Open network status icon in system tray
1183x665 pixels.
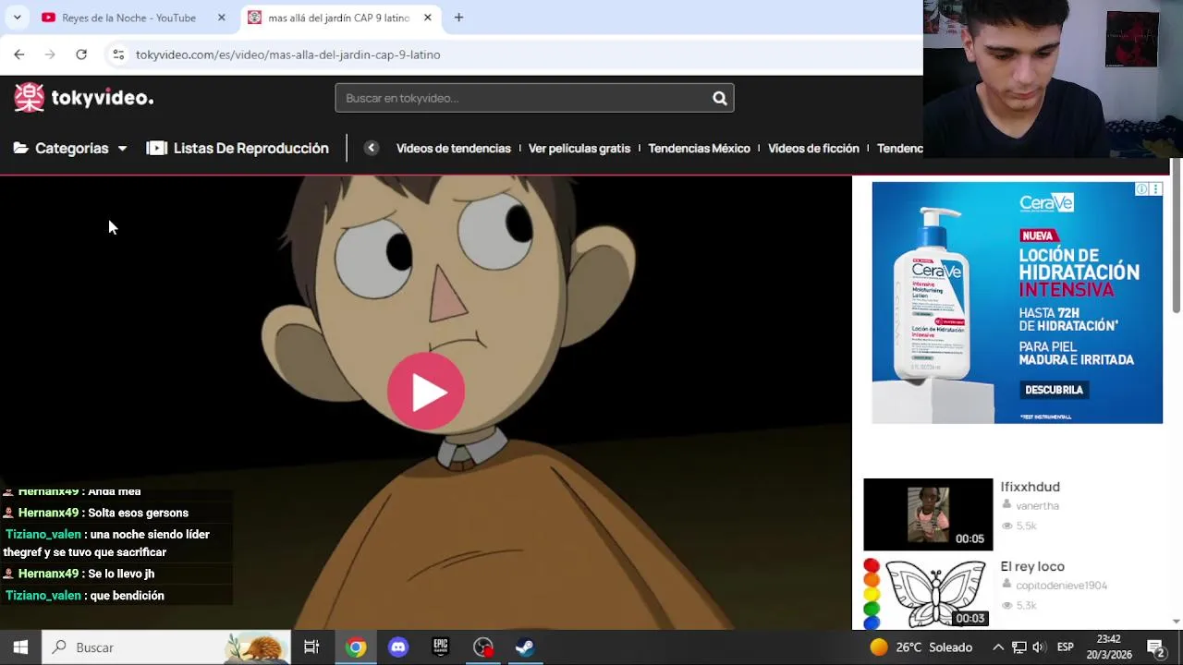tap(1018, 647)
